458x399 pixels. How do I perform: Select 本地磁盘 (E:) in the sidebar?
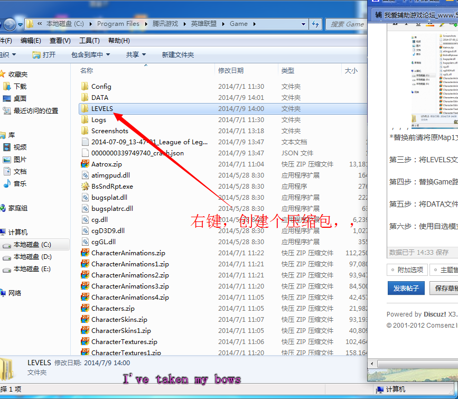[x=32, y=269]
